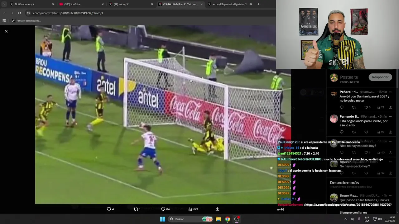Open Google Chrome from the taskbar
Viewport: 399px width, 224px height.
click(x=228, y=219)
